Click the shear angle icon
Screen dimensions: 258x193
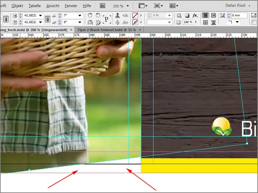(54, 22)
